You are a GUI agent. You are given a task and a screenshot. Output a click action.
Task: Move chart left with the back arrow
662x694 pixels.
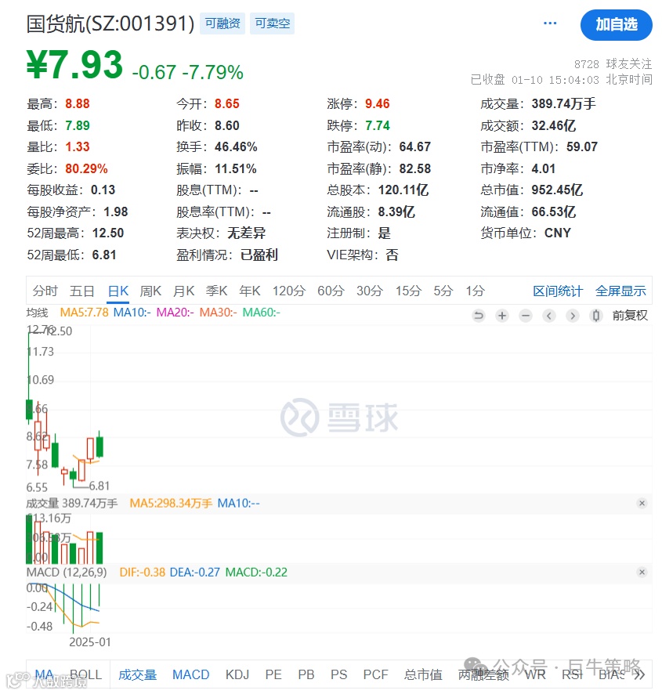pos(549,316)
